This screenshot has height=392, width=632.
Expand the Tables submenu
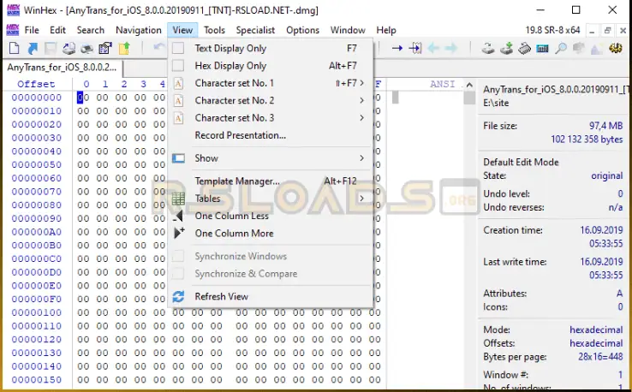[207, 199]
